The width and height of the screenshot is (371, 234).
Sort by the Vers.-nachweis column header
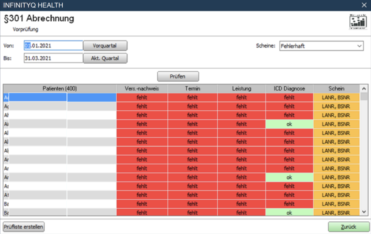point(142,89)
